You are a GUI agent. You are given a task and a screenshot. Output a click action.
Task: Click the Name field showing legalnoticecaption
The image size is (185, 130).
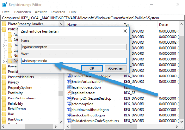click(74, 47)
